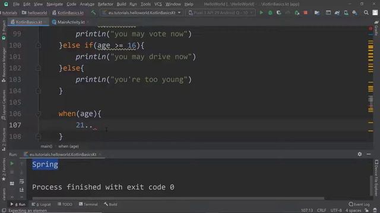The height and width of the screenshot is (213, 380).
Task: Open Favorites side panel
Action: click(4, 170)
